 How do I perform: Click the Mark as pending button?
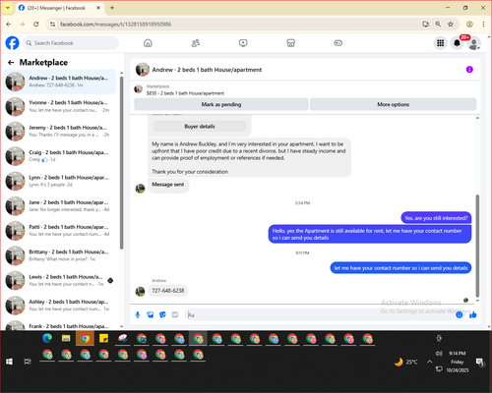pos(221,104)
